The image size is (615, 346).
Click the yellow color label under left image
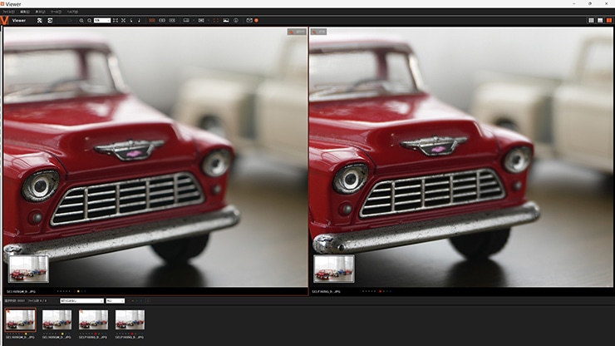point(78,291)
